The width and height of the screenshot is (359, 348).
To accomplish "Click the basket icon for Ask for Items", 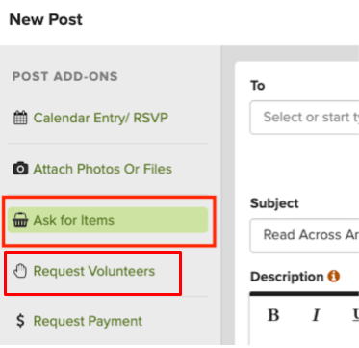I will [20, 220].
